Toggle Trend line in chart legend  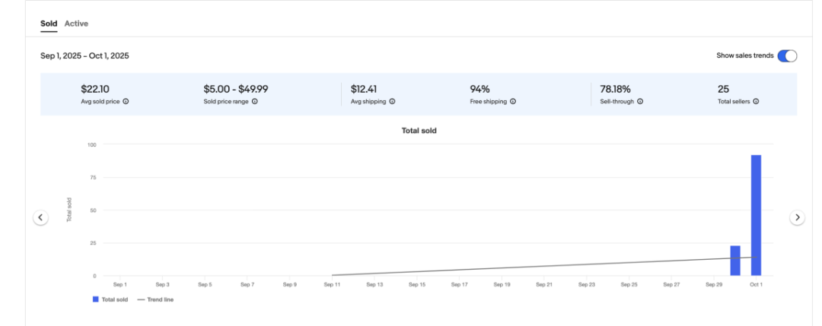pos(155,299)
